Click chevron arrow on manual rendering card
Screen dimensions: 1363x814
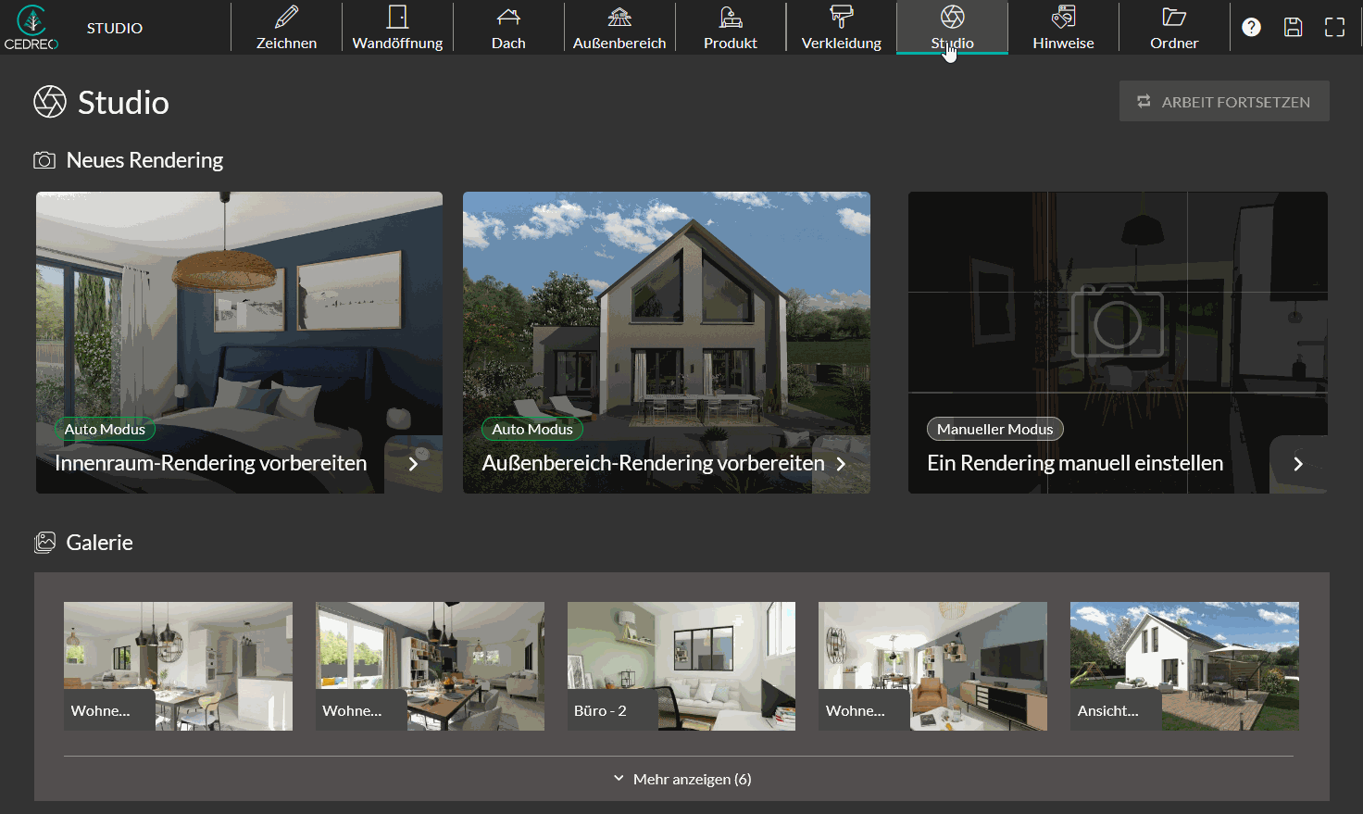point(1298,464)
